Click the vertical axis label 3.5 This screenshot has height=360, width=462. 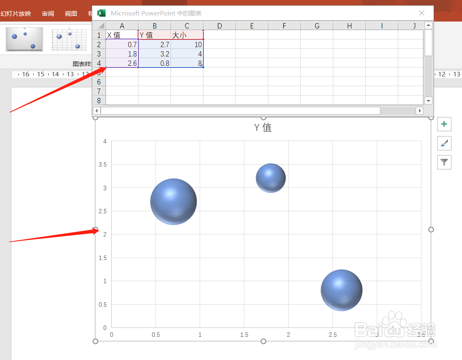coord(103,165)
